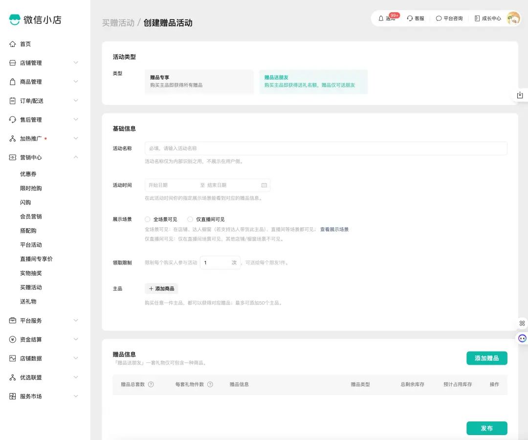Open the calendar picker for 活动时间
Image resolution: width=528 pixels, height=440 pixels.
264,185
